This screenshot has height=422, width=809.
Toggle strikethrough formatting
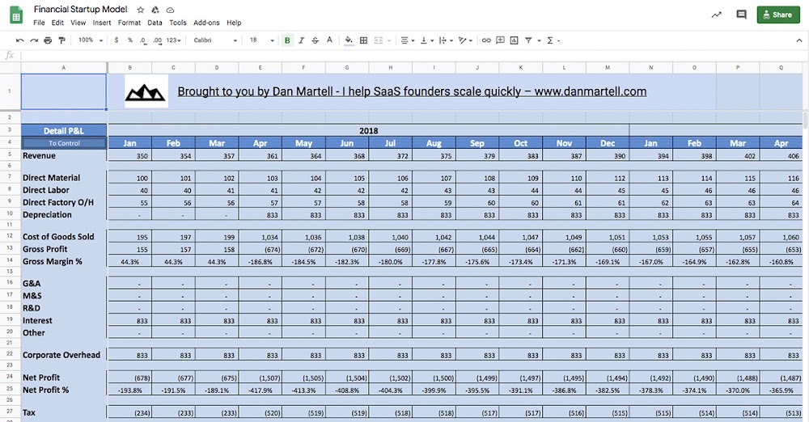(x=316, y=40)
